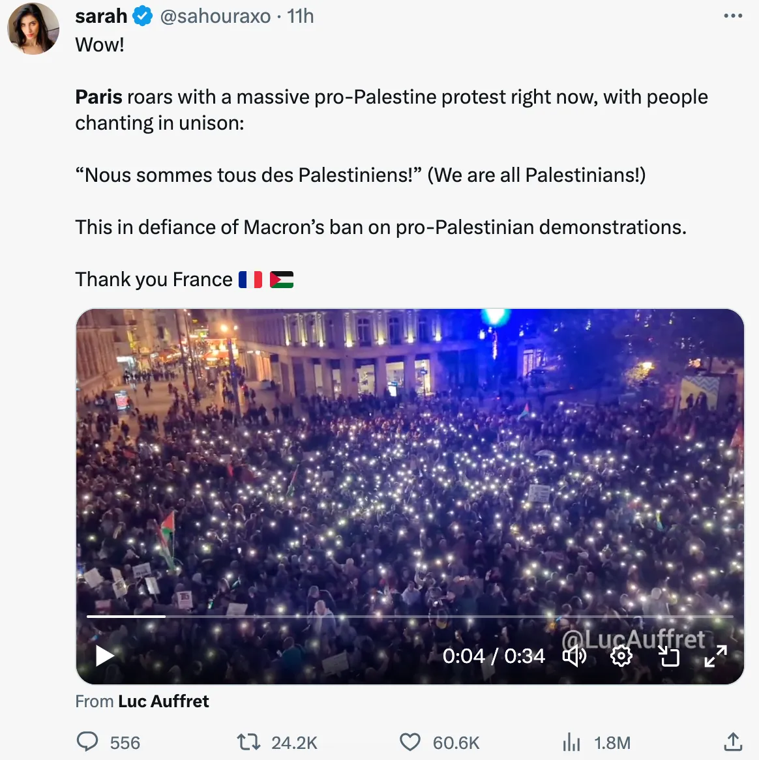Image resolution: width=759 pixels, height=760 pixels.
Task: Mute the video sound
Action: coord(574,656)
